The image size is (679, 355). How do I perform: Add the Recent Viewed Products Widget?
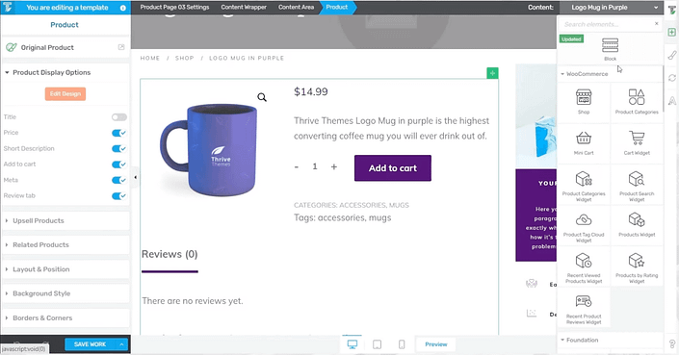[584, 266]
